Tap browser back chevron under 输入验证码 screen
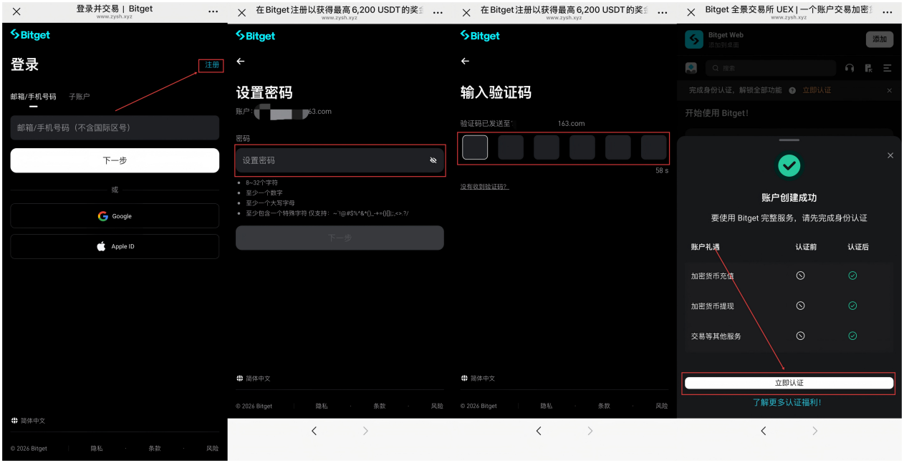The width and height of the screenshot is (904, 463). click(x=539, y=431)
